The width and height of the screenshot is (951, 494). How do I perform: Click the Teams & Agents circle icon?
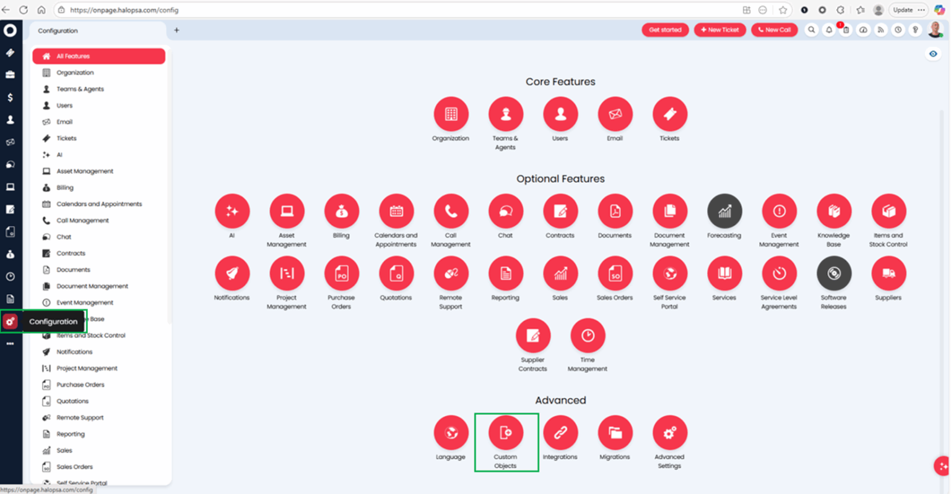[x=505, y=114]
